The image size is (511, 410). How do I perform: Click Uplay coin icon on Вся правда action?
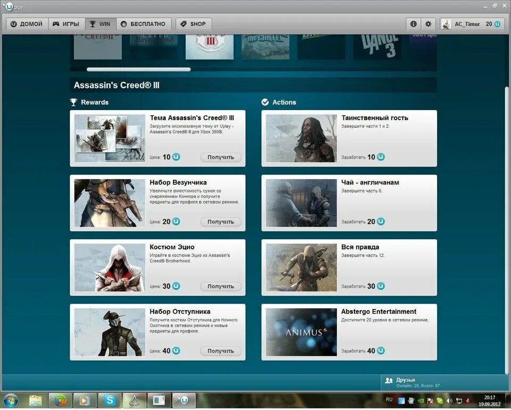click(x=381, y=286)
